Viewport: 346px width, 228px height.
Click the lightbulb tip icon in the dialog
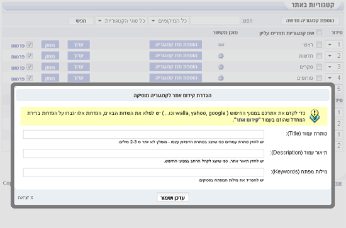(x=315, y=116)
